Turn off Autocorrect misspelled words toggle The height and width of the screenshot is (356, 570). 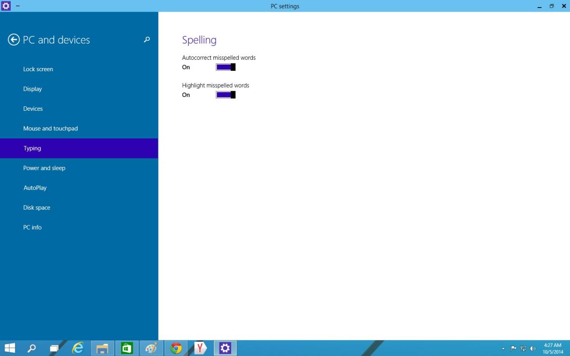225,67
